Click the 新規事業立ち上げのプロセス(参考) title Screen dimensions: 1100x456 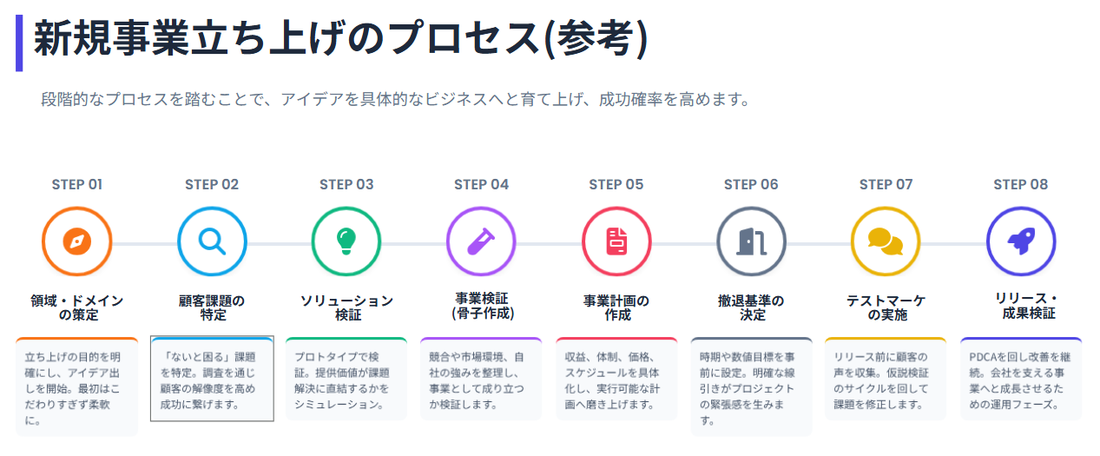[x=341, y=40]
